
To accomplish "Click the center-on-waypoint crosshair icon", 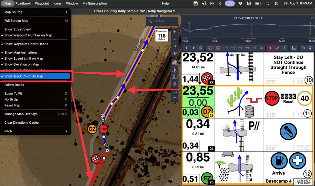I will coord(200,48).
